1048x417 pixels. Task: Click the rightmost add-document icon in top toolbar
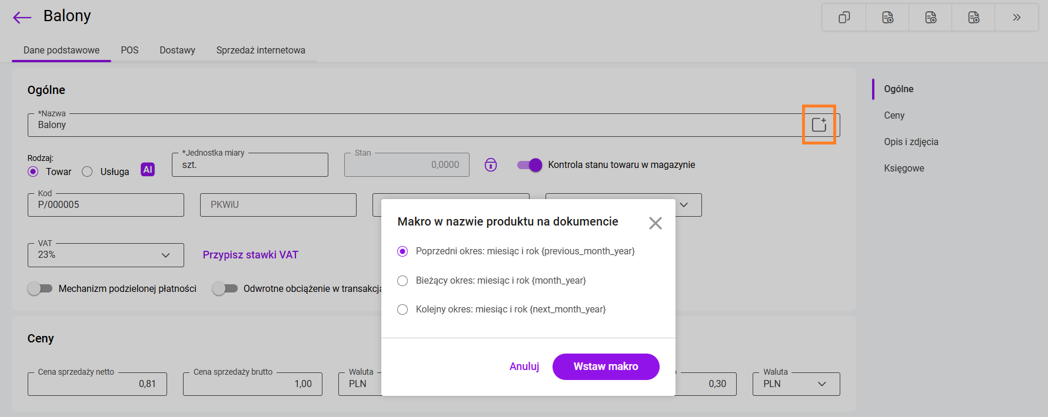pos(973,18)
